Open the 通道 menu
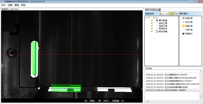The height and width of the screenshot is (104, 203). pyautogui.click(x=16, y=5)
